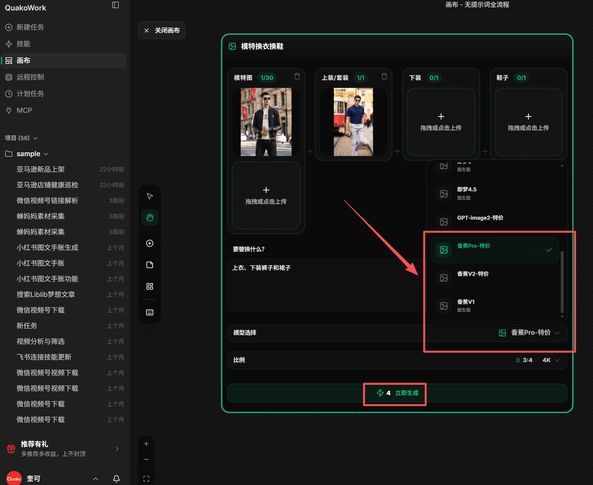Viewport: 593px width, 485px height.
Task: Select 香蕉V1 model option
Action: [494, 306]
